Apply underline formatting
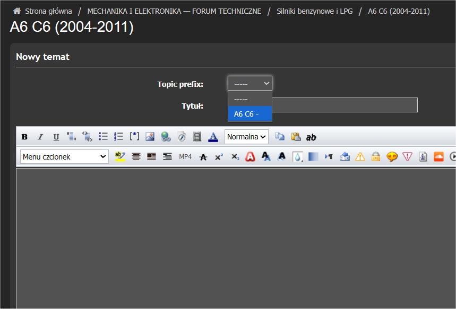This screenshot has height=309, width=456. tap(56, 137)
